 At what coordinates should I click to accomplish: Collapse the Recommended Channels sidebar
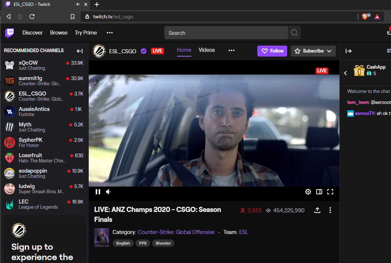click(x=80, y=51)
